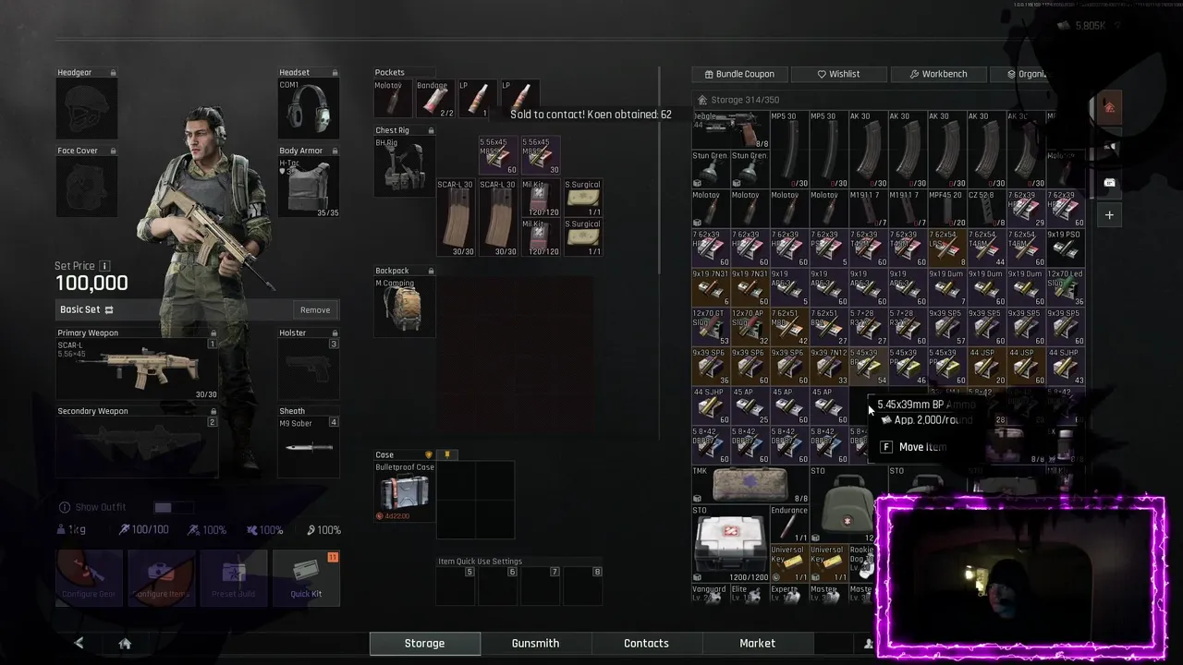
Task: Select the 5.45x39 BP ammo with 54 rounds
Action: click(x=867, y=367)
